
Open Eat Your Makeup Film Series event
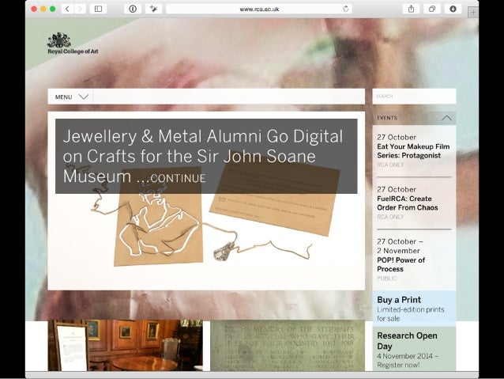(413, 150)
